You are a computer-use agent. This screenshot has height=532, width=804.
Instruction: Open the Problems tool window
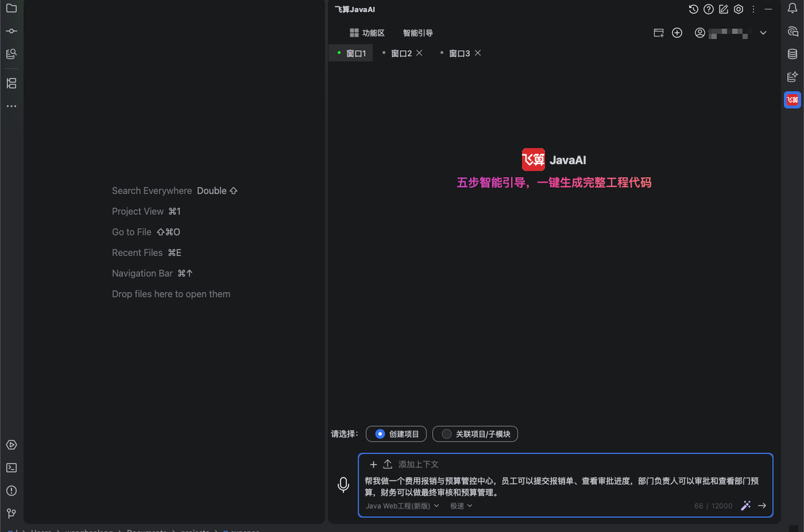tap(11, 491)
